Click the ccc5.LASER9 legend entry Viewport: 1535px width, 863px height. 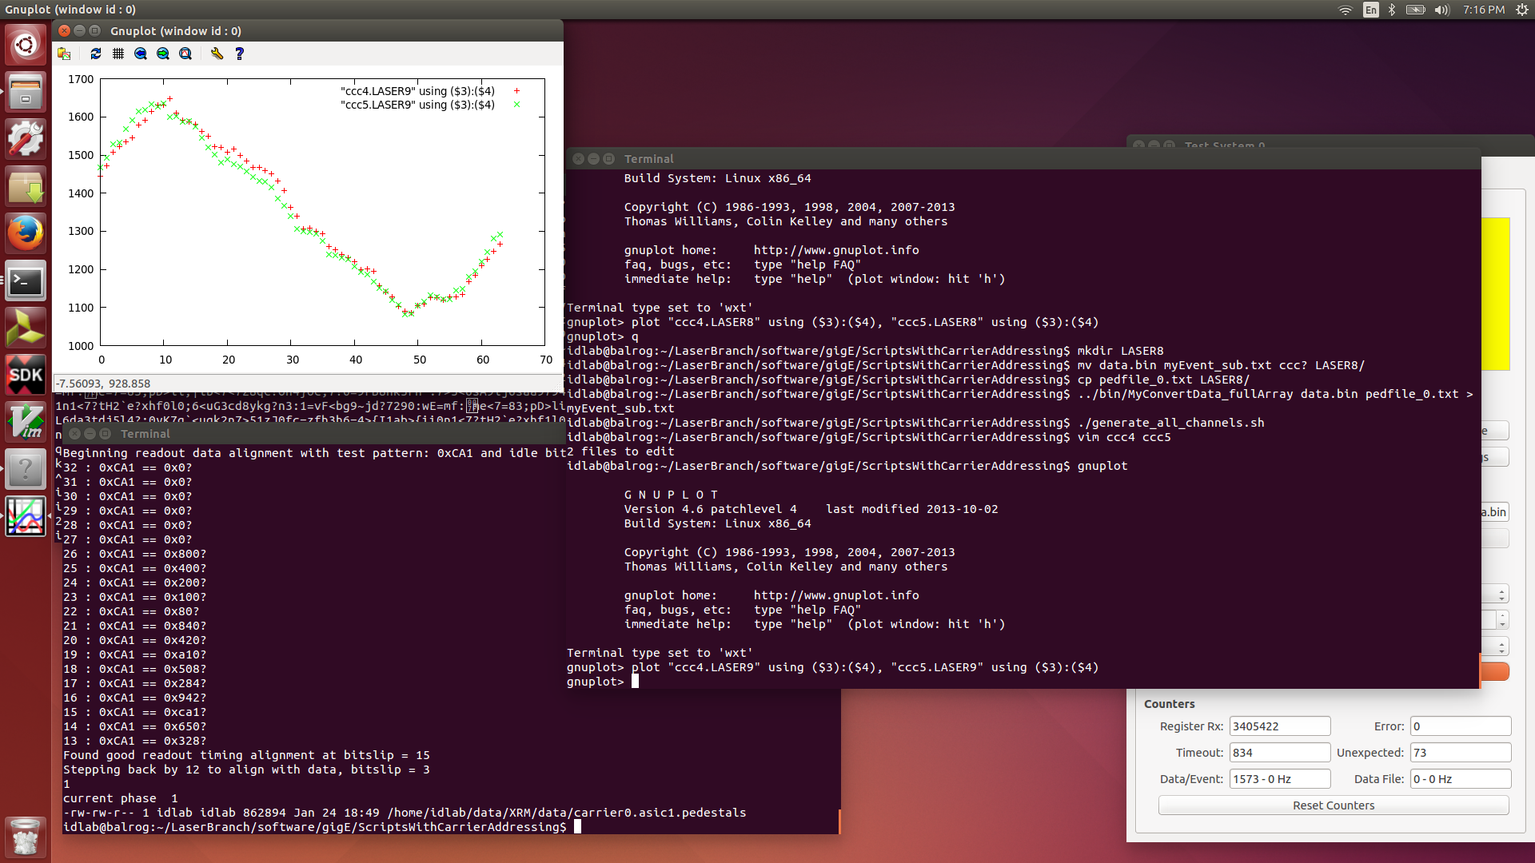(x=430, y=105)
